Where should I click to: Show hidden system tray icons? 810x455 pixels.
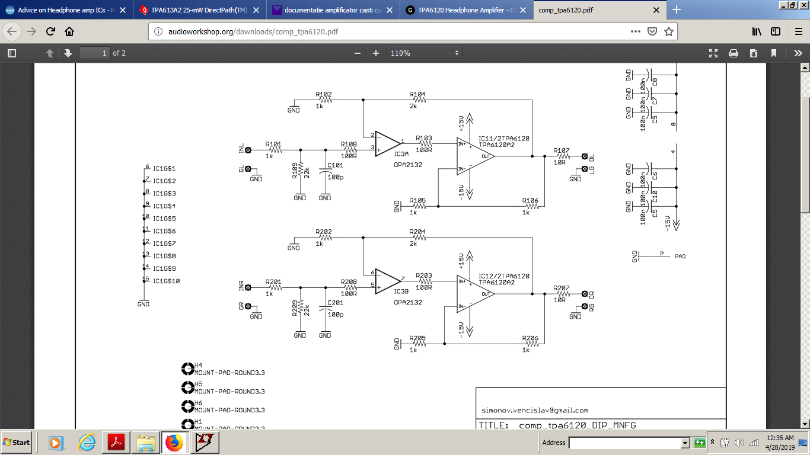click(713, 443)
